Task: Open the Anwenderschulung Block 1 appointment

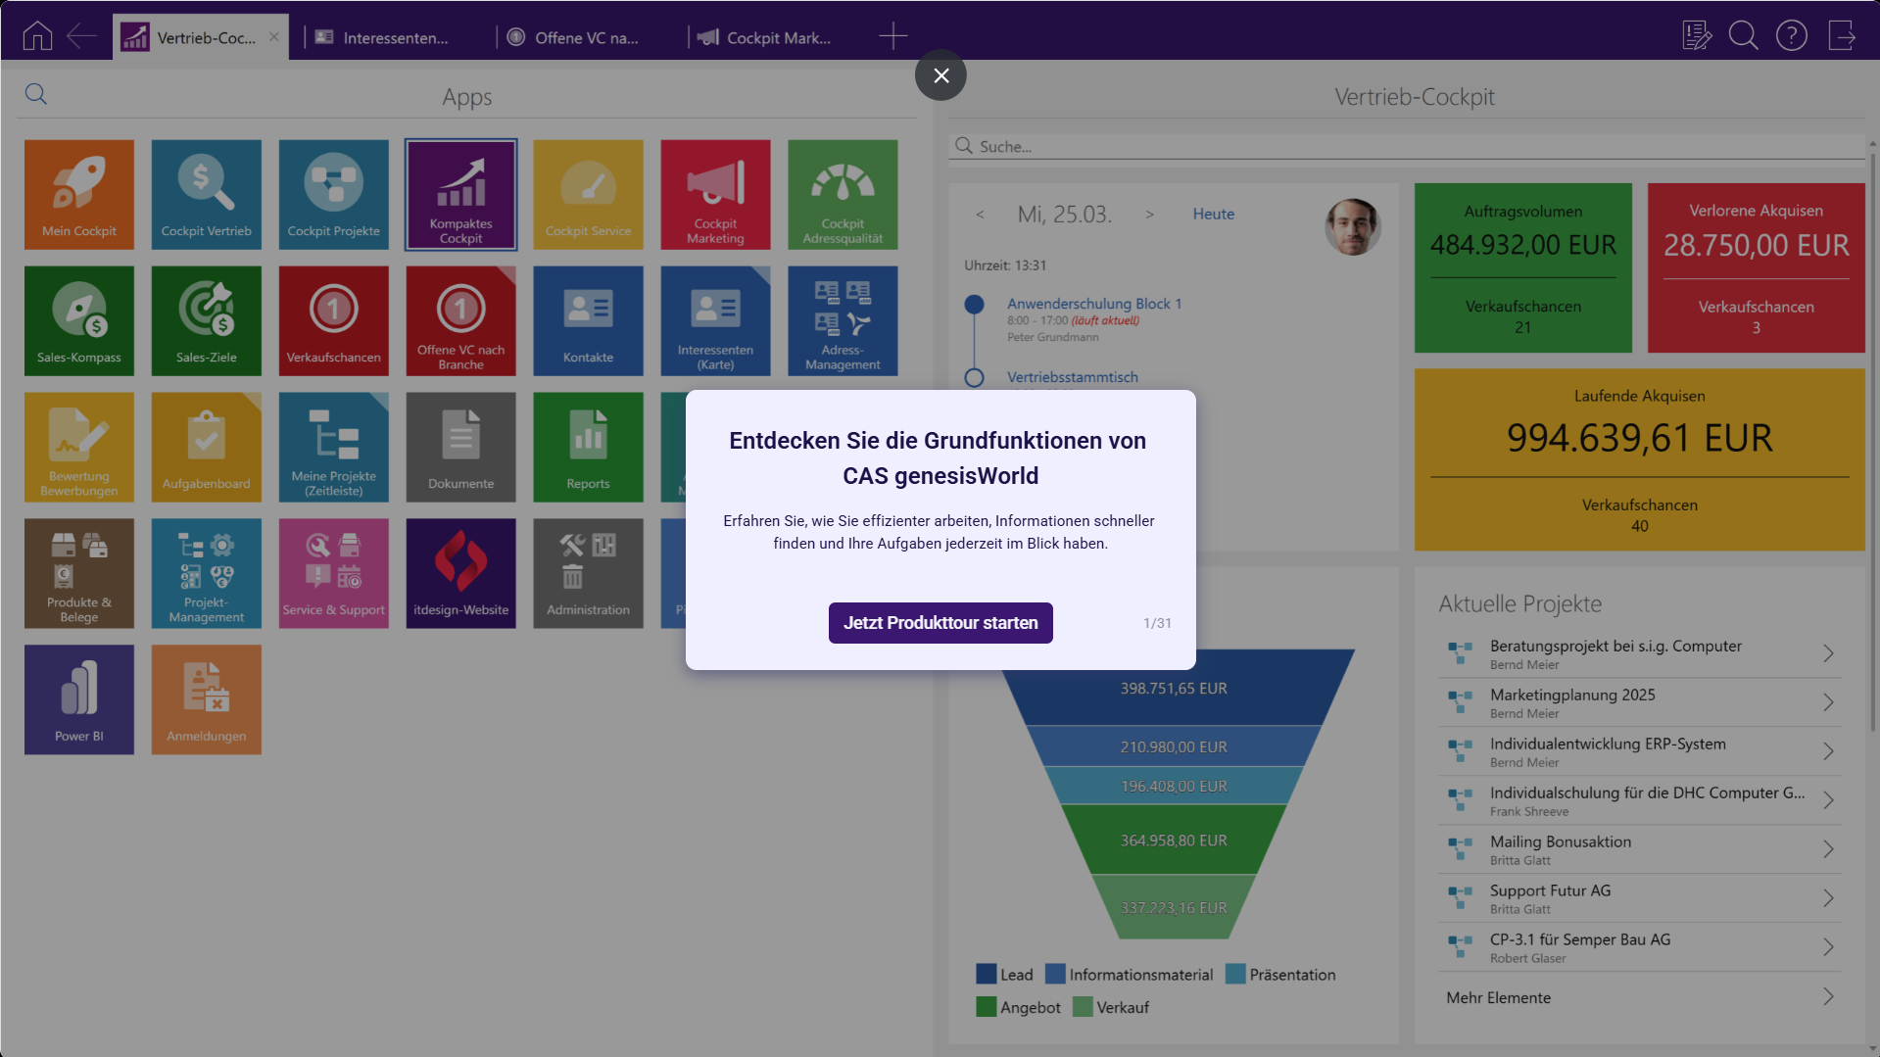Action: point(1094,304)
